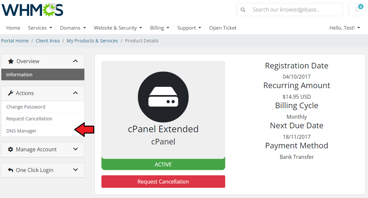
Task: Click the Manage Account panel heading
Action: point(43,149)
